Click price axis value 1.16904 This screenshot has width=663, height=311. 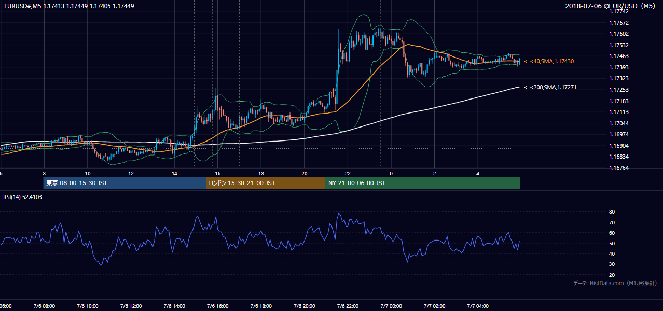619,146
